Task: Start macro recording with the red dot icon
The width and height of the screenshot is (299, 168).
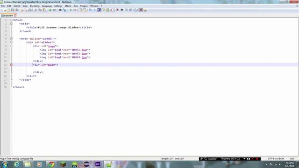Action: [x=118, y=10]
